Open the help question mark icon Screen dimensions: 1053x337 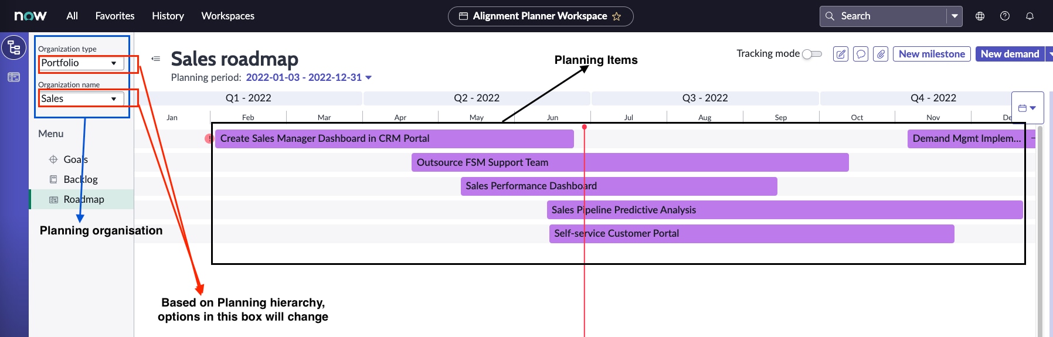click(x=1005, y=16)
